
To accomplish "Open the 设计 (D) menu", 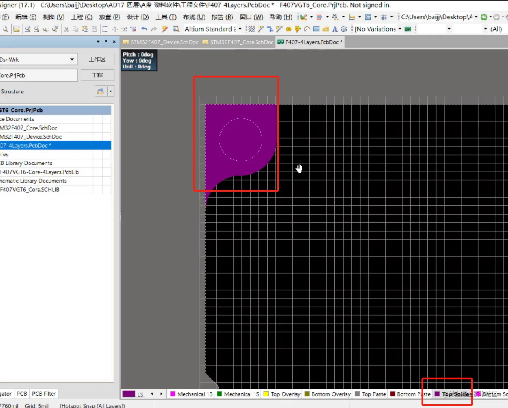I will [138, 17].
